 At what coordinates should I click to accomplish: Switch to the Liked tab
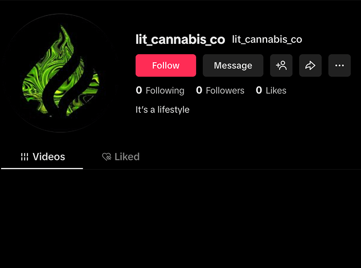tap(121, 157)
